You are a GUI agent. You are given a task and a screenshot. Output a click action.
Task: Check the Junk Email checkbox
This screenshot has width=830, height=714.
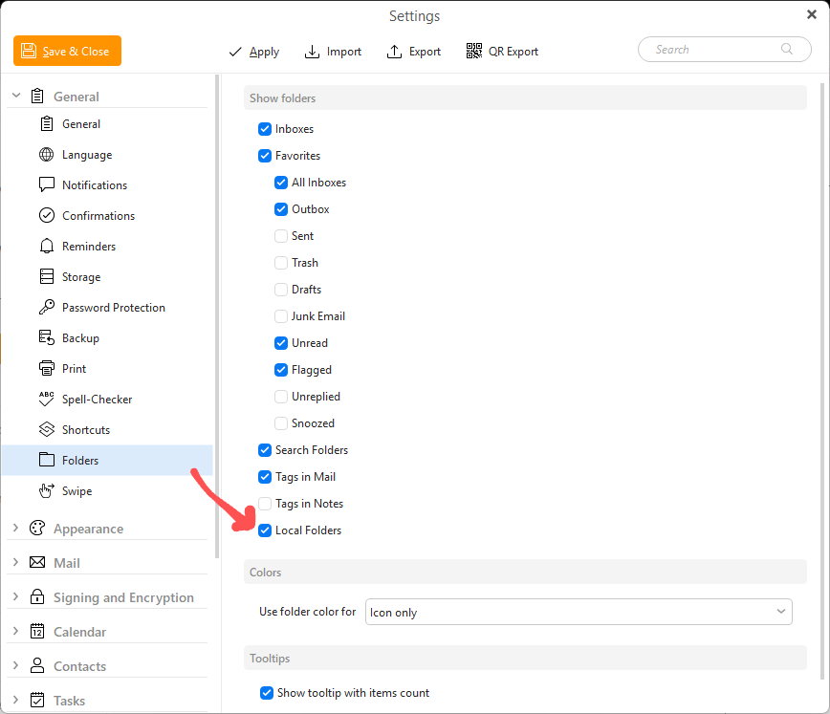[281, 316]
